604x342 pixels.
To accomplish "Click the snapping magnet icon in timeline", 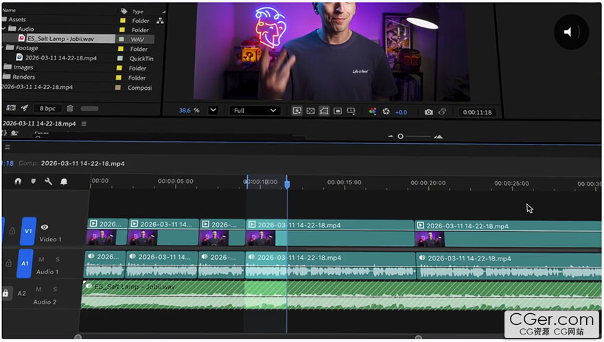I will click(x=18, y=182).
